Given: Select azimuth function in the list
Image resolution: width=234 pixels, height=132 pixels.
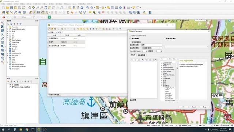Looking at the screenshot, I should [168, 93].
